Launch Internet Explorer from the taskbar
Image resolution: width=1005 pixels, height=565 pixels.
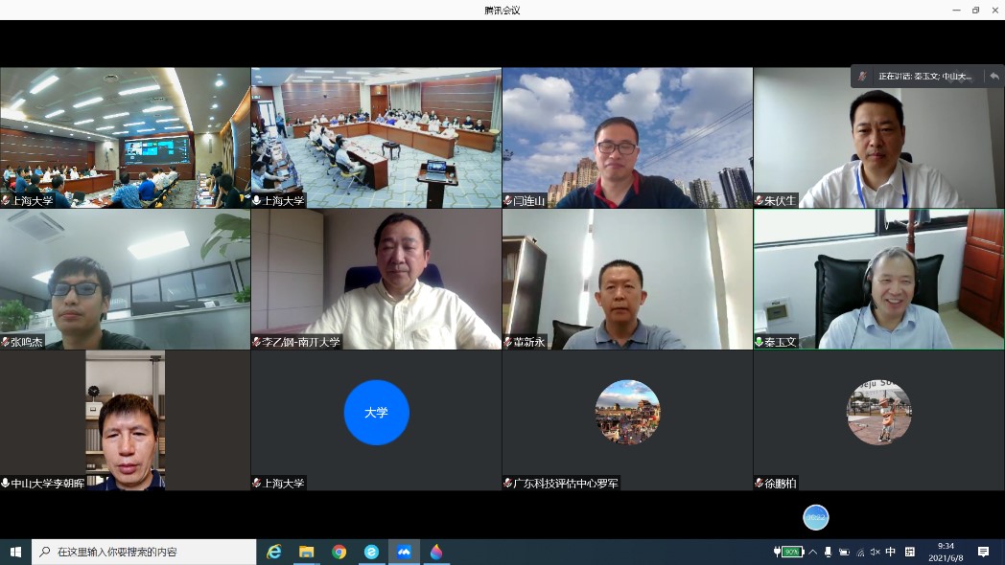click(274, 552)
